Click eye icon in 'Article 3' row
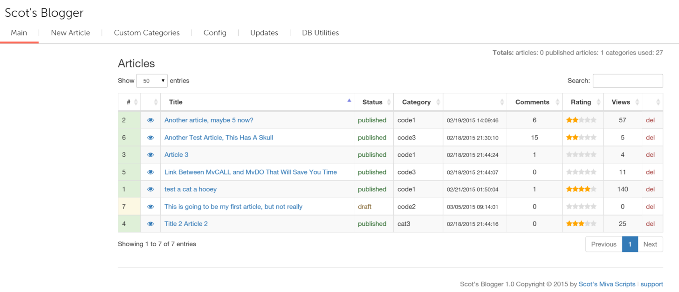 pyautogui.click(x=151, y=155)
